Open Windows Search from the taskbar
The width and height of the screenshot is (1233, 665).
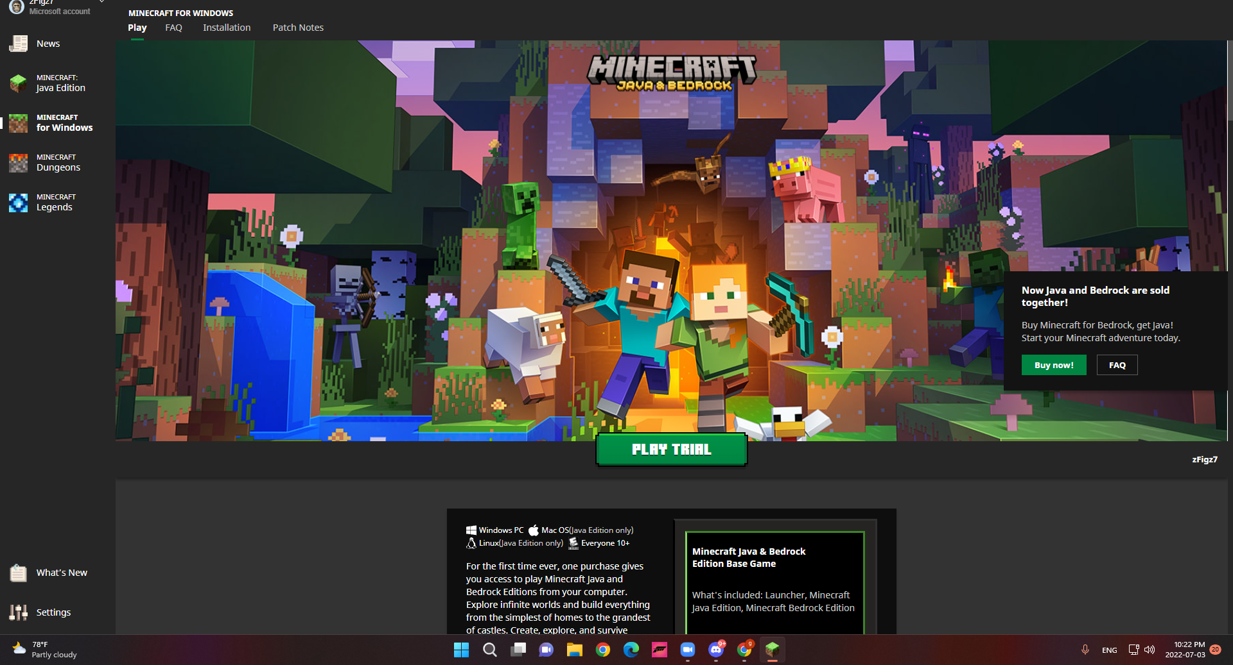[x=489, y=650]
